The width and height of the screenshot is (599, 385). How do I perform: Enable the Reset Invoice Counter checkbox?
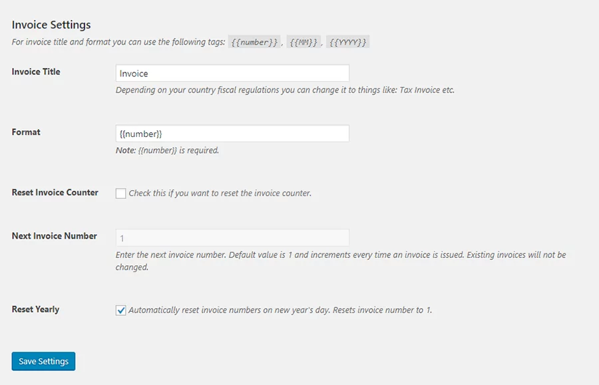point(120,193)
